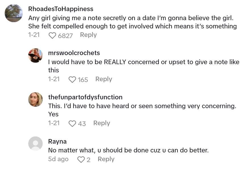Click the 165 like count

[83, 80]
